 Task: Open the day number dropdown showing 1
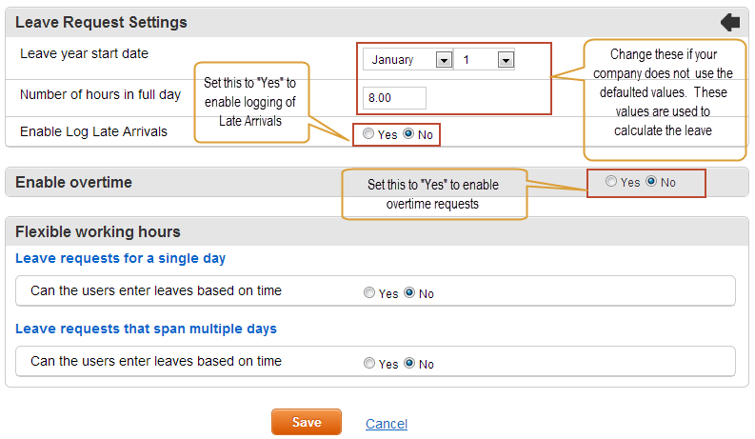(x=485, y=60)
